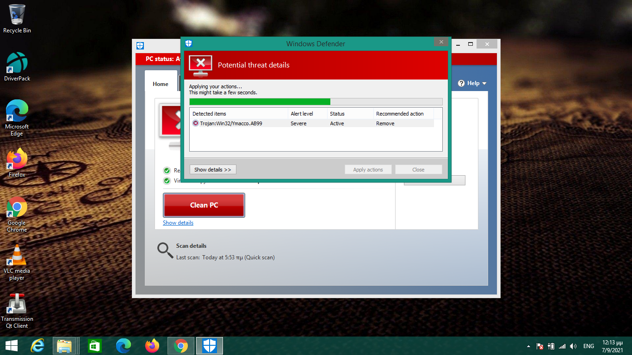Click the Active status cell
The height and width of the screenshot is (355, 632).
[x=337, y=123]
